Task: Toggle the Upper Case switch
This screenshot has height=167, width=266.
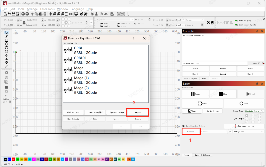Action: coord(118,23)
